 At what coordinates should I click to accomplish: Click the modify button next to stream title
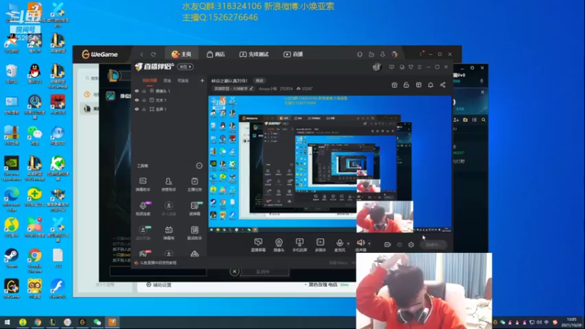click(260, 81)
